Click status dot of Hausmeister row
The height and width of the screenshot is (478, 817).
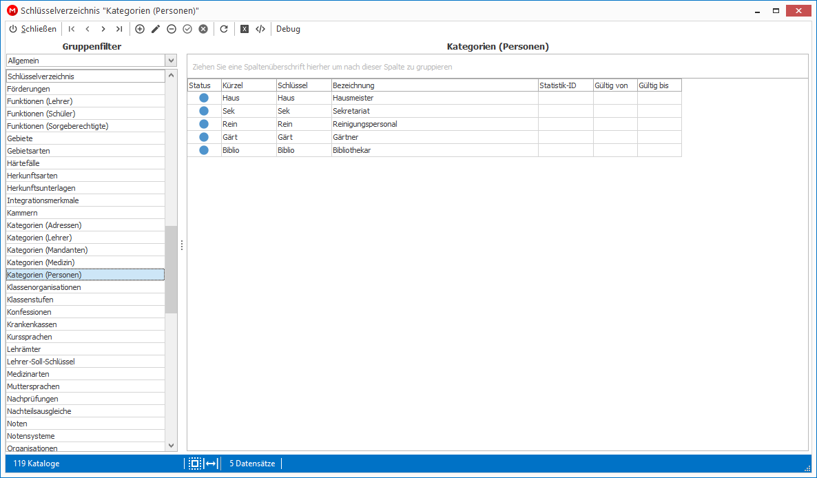pos(204,98)
